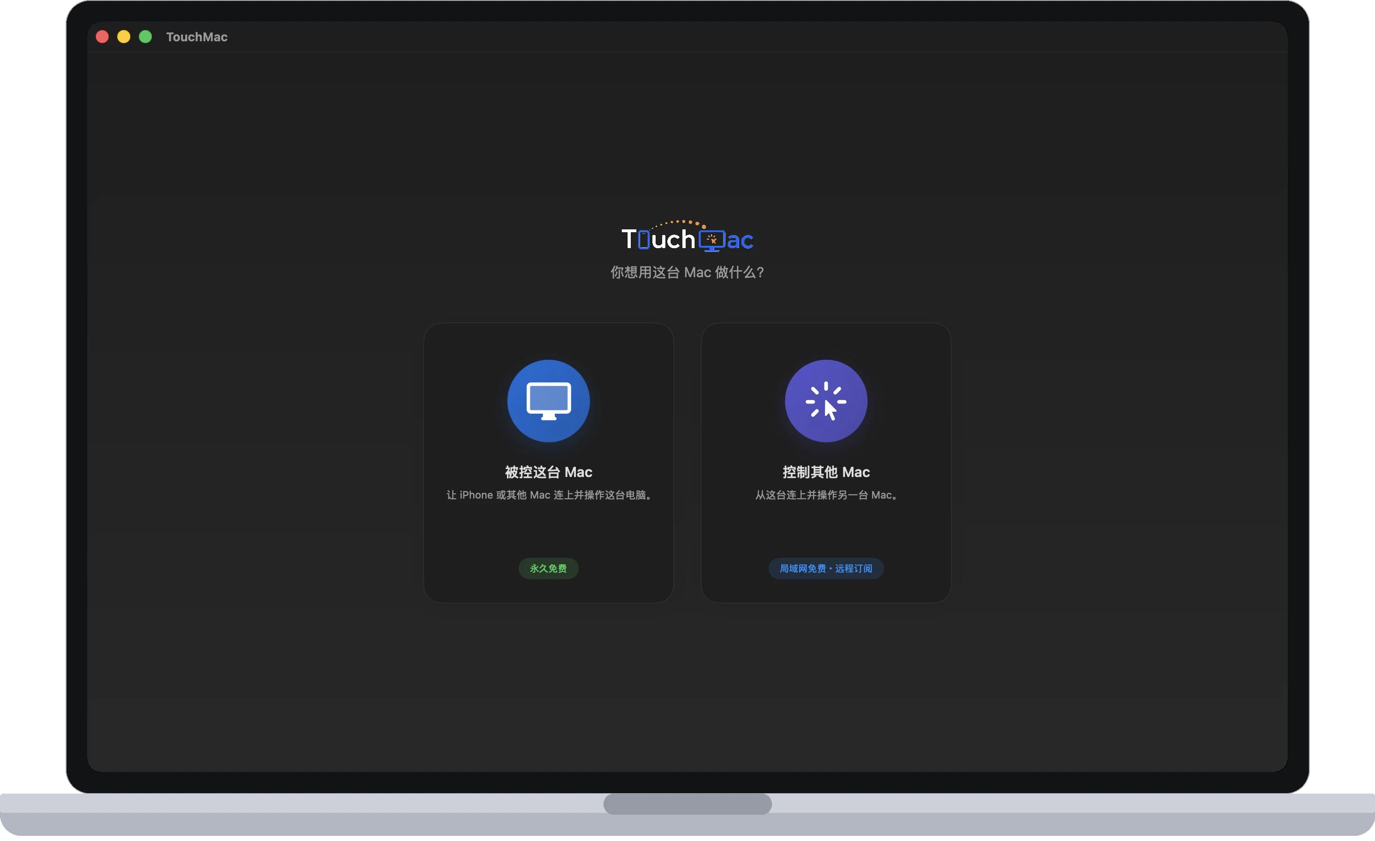Select the 控制其他 Mac card title
The image size is (1375, 841).
[826, 472]
